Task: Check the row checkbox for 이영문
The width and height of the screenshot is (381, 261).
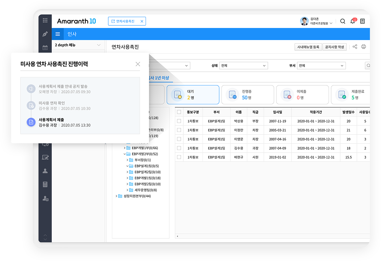Action: click(179, 139)
